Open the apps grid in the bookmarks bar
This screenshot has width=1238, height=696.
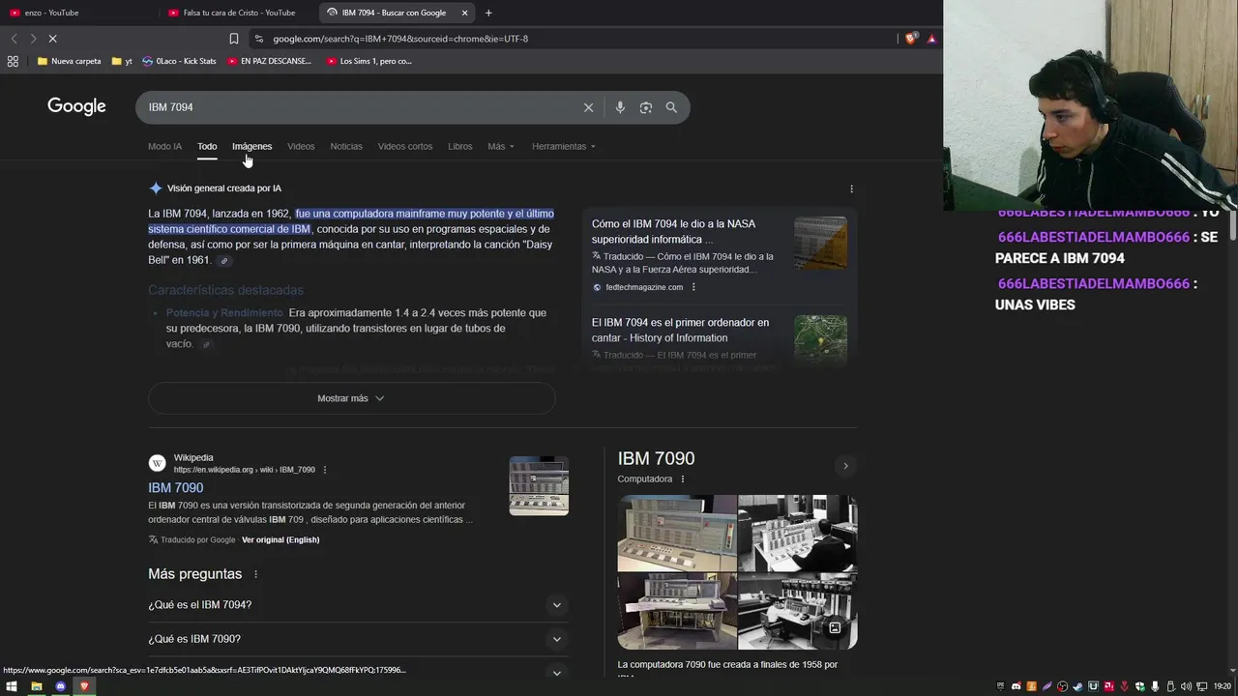pos(13,61)
